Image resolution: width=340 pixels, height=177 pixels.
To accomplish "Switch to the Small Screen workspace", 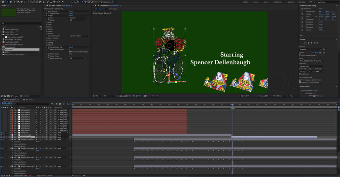I will tap(278, 2).
